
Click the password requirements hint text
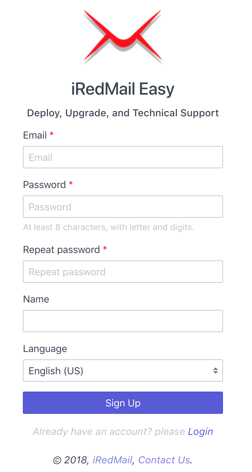108,227
